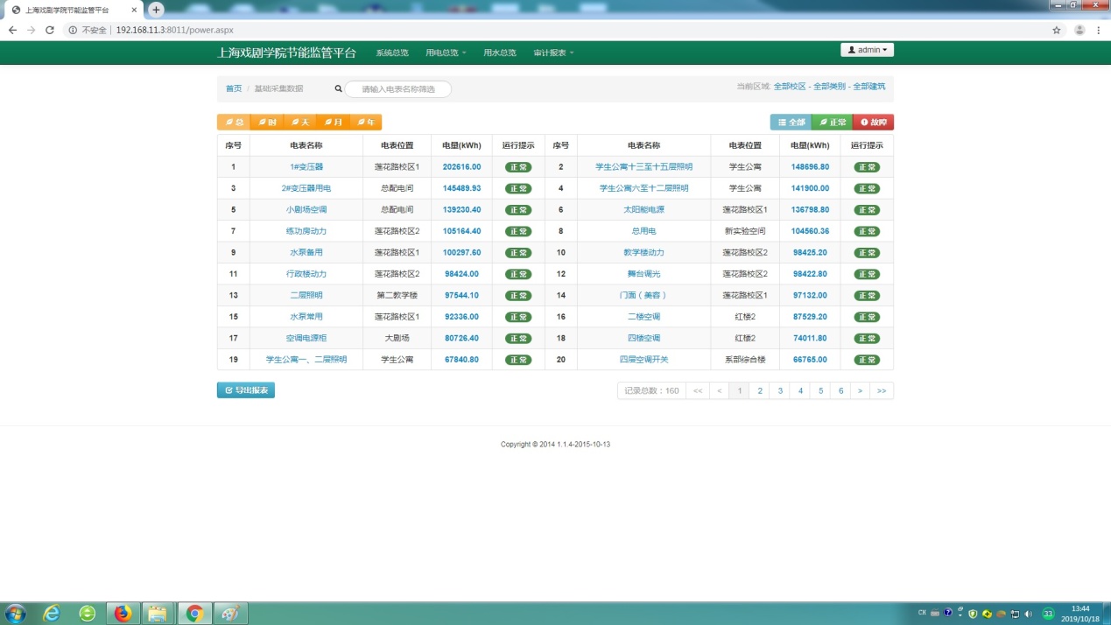Switch to the 时 (hourly) view
Viewport: 1111px width, 625px height.
pos(266,123)
